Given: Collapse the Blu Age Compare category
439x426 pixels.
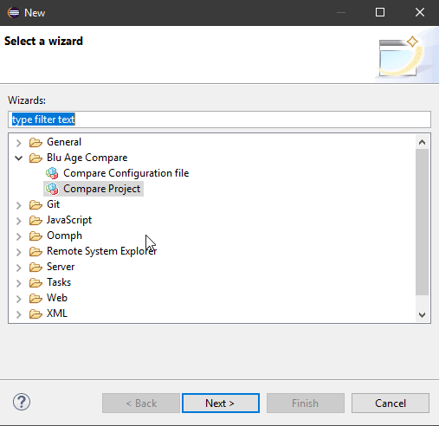Looking at the screenshot, I should [19, 158].
